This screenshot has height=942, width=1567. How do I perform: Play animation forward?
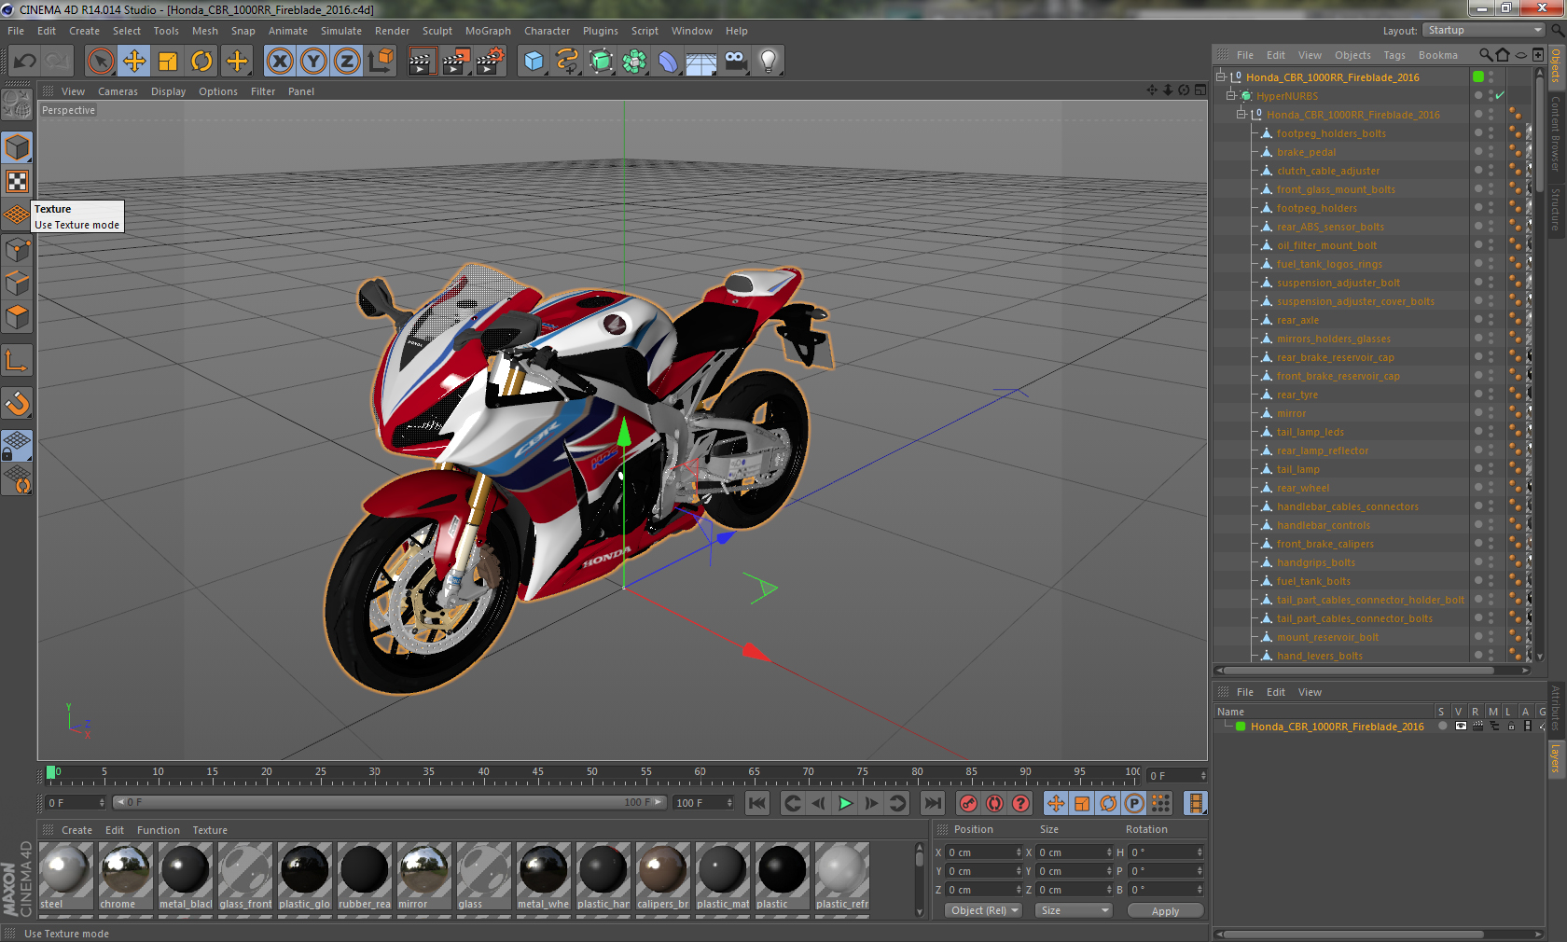pos(845,803)
